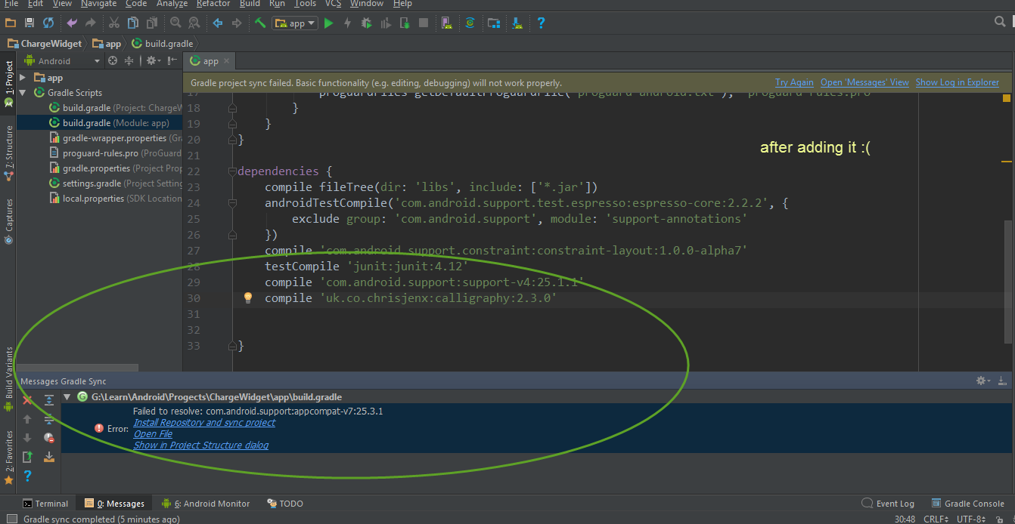Click the Redo arrow icon
Image resolution: width=1015 pixels, height=524 pixels.
(91, 23)
